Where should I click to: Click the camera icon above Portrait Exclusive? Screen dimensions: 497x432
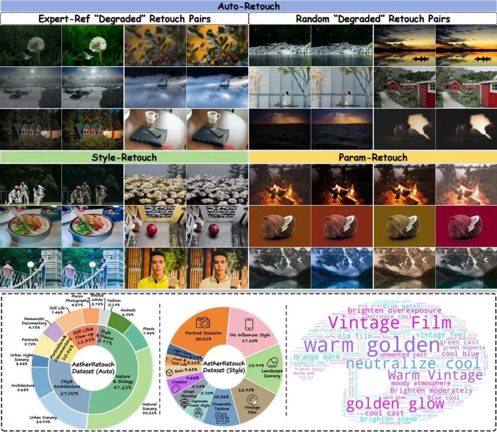click(203, 323)
